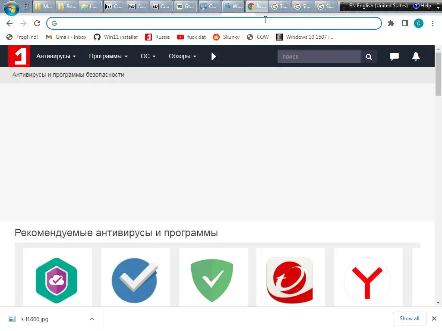Toggle the Chrome side panel icon
Image resolution: width=442 pixels, height=331 pixels.
pos(405,23)
